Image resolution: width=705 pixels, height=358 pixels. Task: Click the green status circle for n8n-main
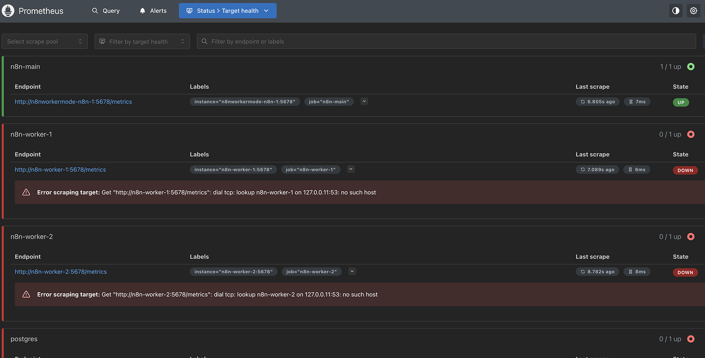[691, 66]
